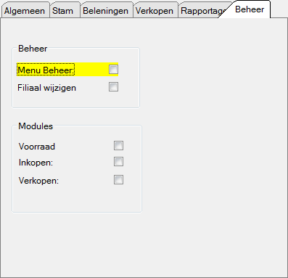Click the yellow highlight beside Menu Beheer
Screen dimensions: 288x278
click(92, 70)
